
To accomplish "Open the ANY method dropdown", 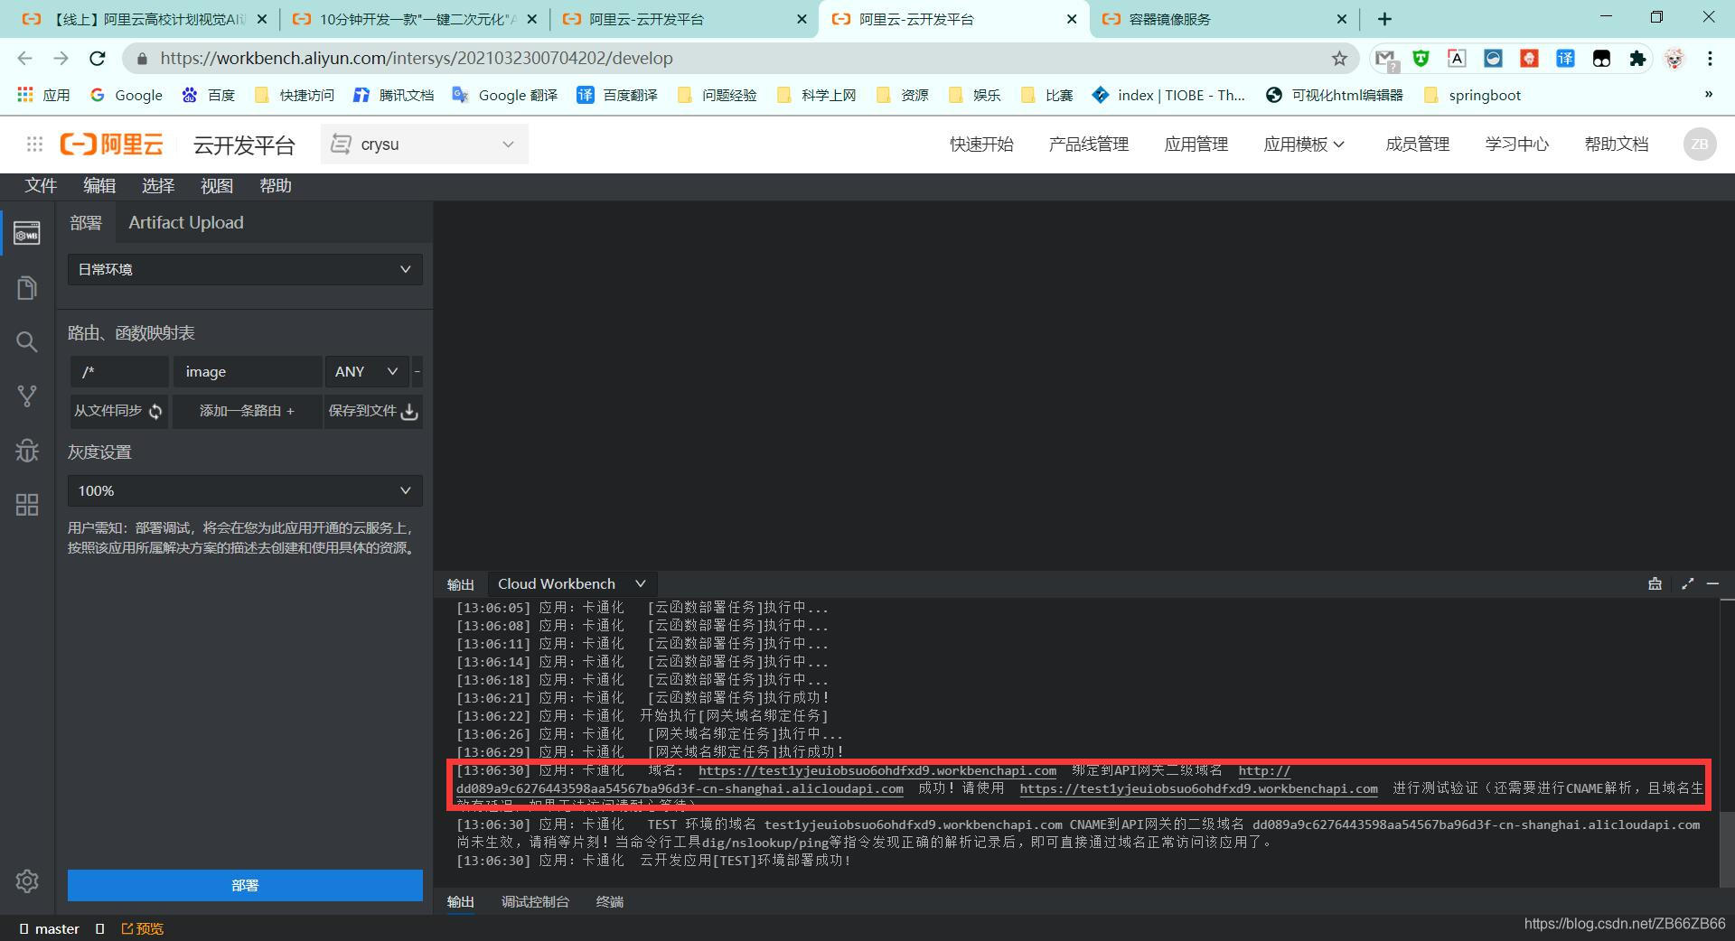I will 366,371.
